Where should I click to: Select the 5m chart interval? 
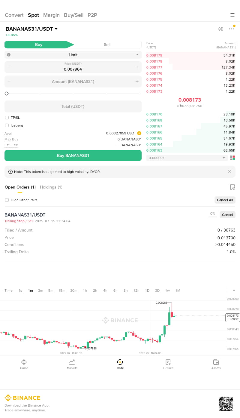51,290
